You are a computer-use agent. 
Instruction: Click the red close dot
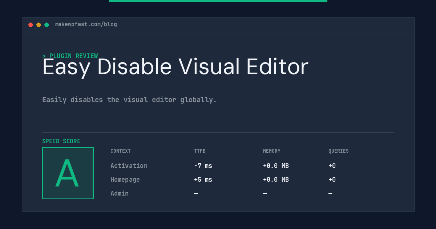[x=31, y=25]
